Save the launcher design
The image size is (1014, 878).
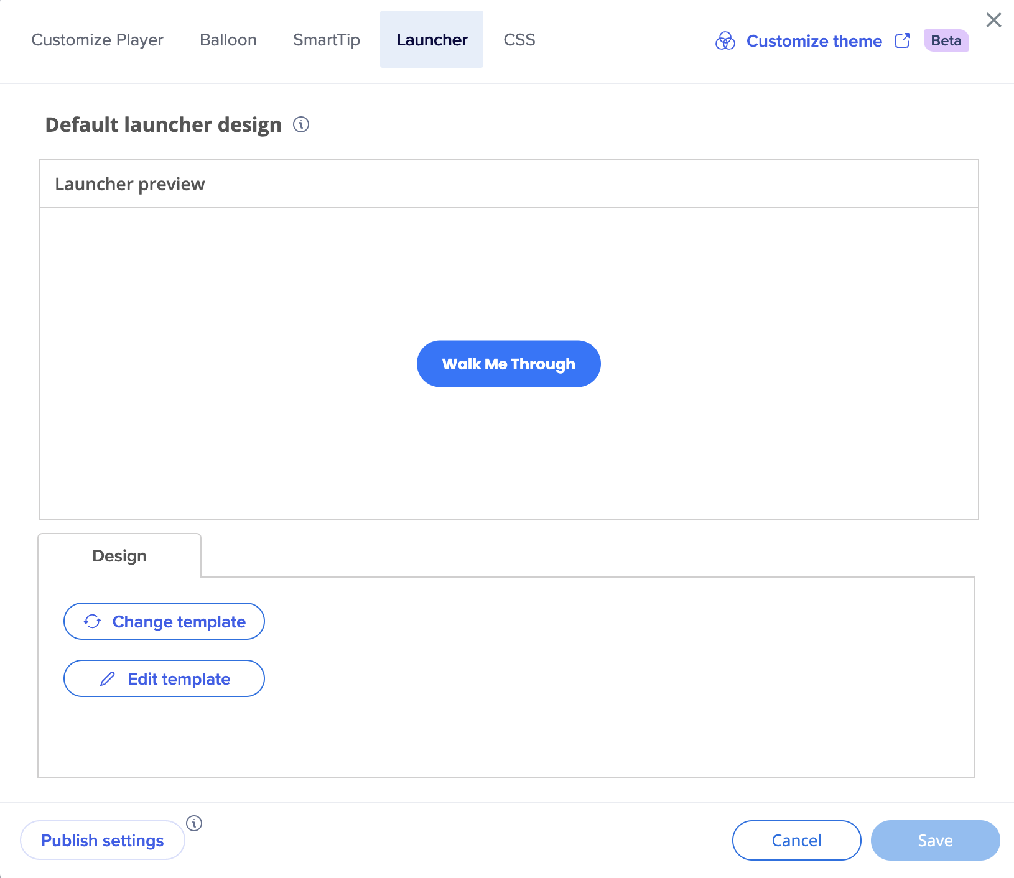point(935,841)
